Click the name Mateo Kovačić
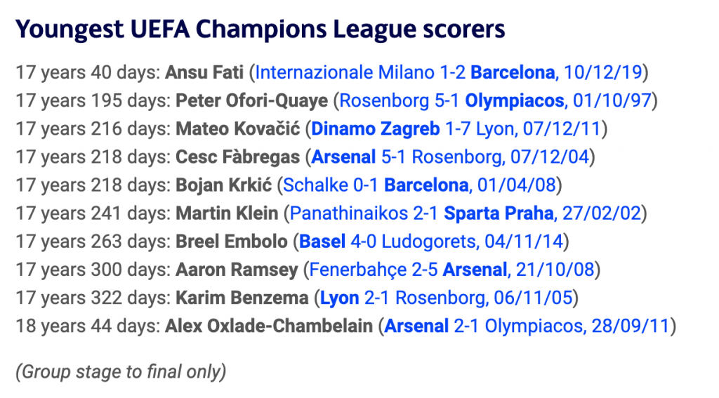Image resolution: width=719 pixels, height=398 pixels. point(236,129)
